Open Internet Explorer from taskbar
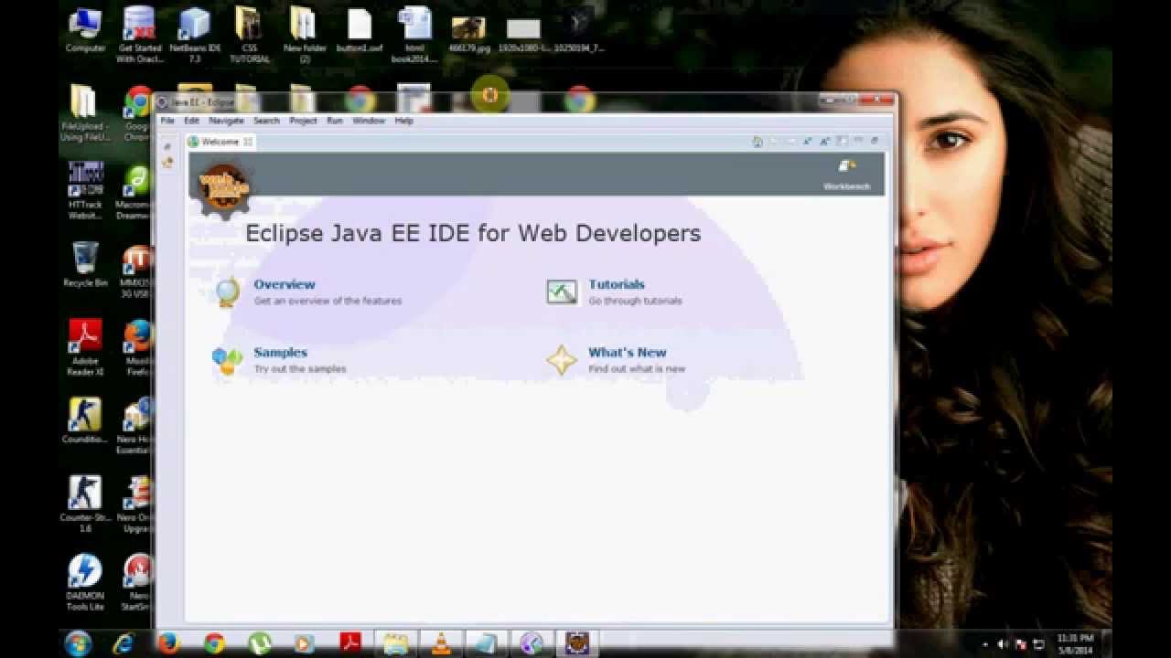The width and height of the screenshot is (1171, 658). pos(124,643)
